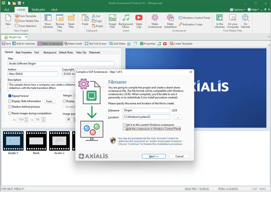Image resolution: width=271 pixels, height=214 pixels.
Task: Close the Slogan.ssp document tab
Action: tap(26, 37)
